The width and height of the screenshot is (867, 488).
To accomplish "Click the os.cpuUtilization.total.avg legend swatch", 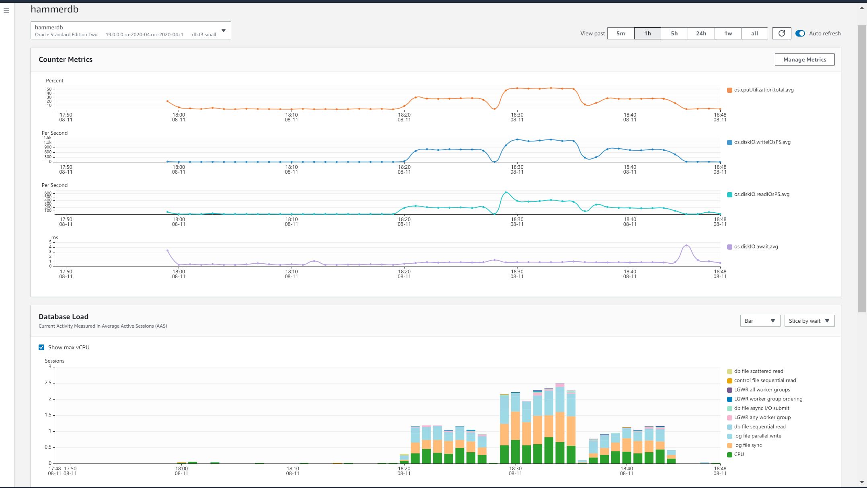I will (729, 90).
